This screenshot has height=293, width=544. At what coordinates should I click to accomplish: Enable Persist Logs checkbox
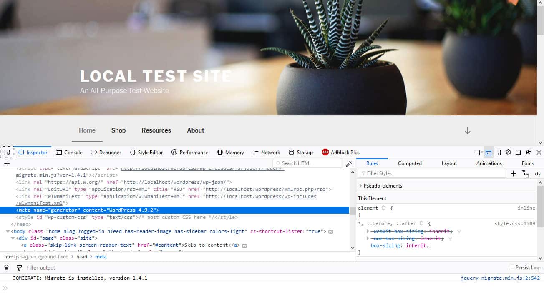point(511,268)
